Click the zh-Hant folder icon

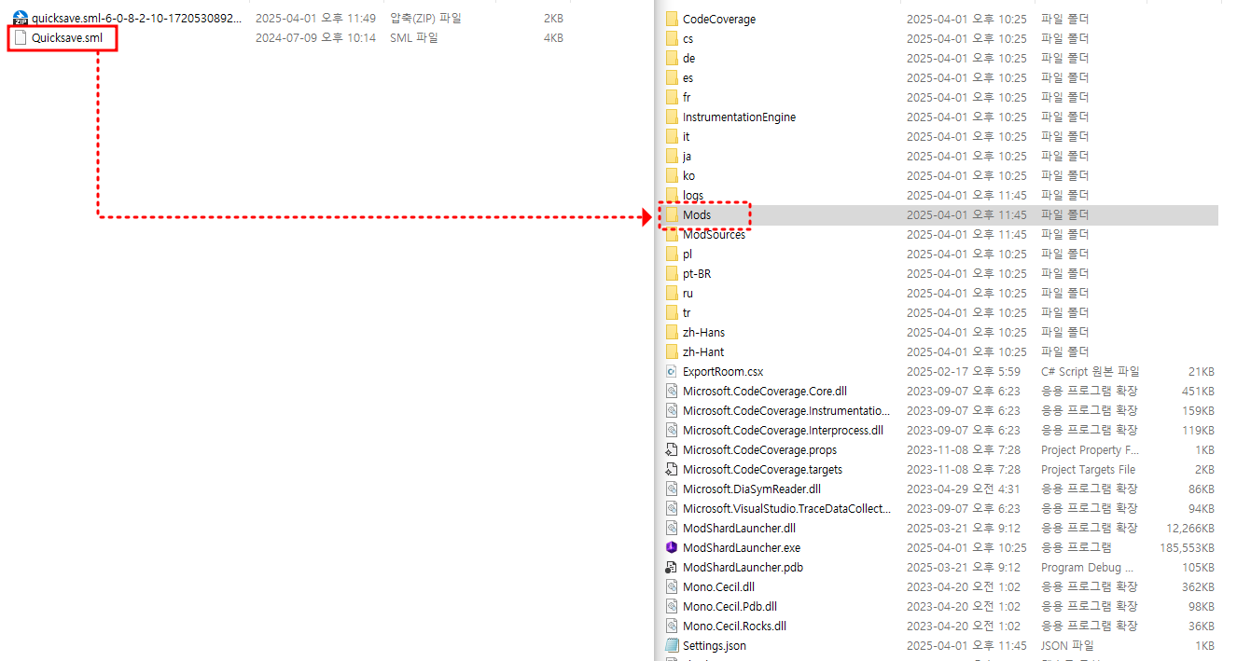point(672,351)
